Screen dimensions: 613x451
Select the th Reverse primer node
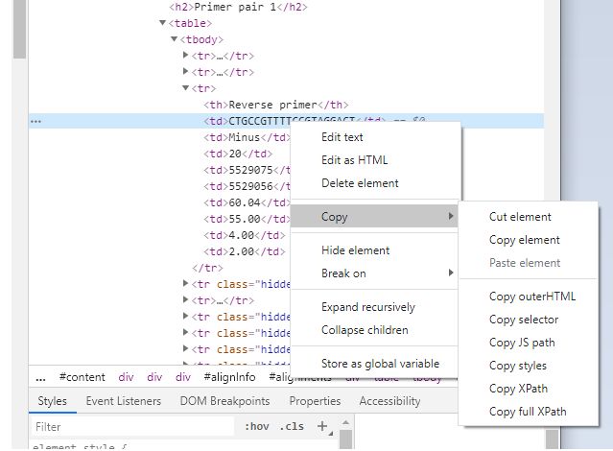(x=275, y=105)
